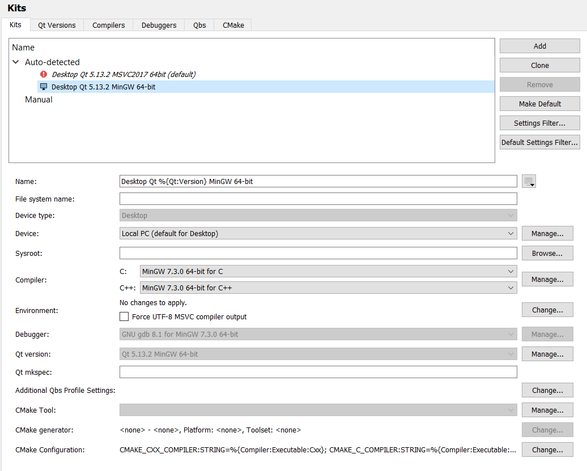This screenshot has height=471, width=587.
Task: Open the Debugger GNU gdb dropdown
Action: coord(318,335)
